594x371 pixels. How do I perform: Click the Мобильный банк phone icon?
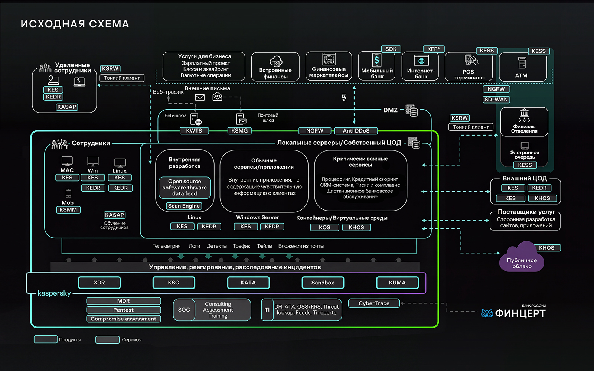tap(376, 60)
